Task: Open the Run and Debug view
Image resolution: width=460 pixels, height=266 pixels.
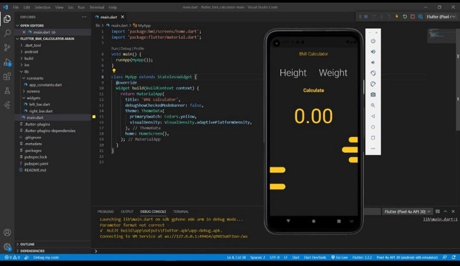Action: [x=7, y=62]
